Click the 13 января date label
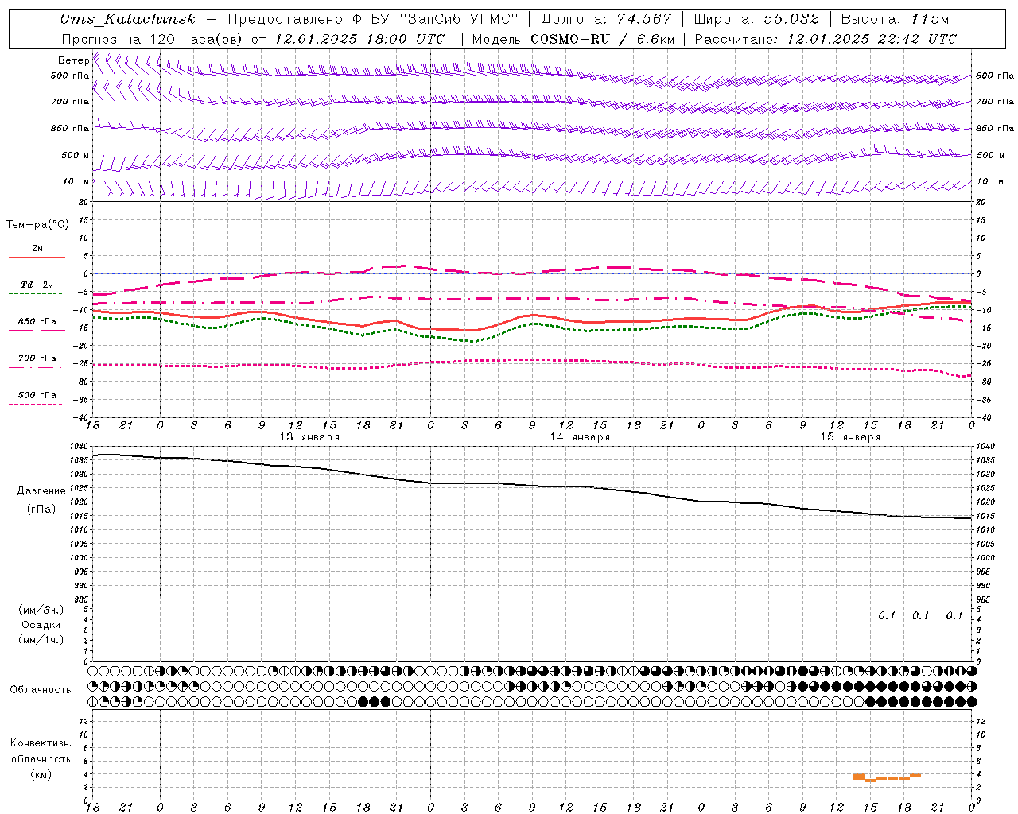The image size is (1018, 814). pyautogui.click(x=309, y=437)
